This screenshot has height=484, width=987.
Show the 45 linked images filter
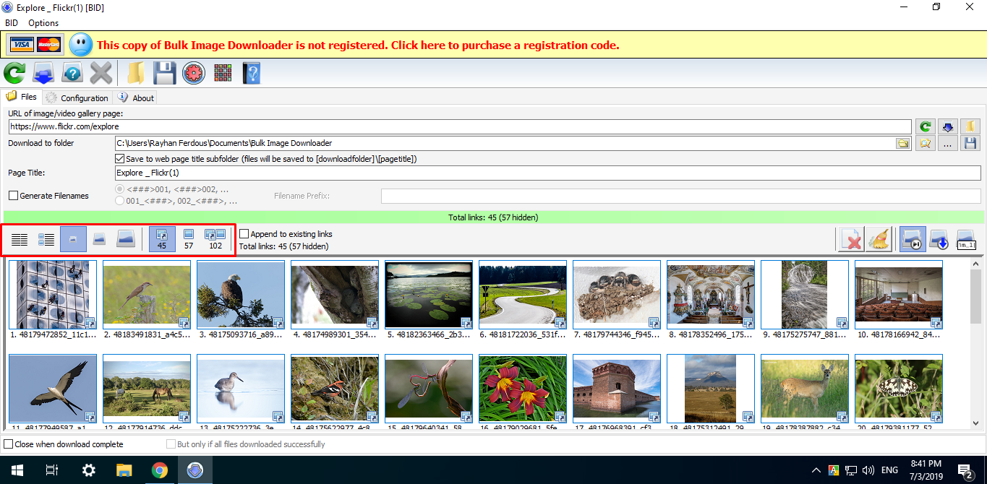point(162,239)
